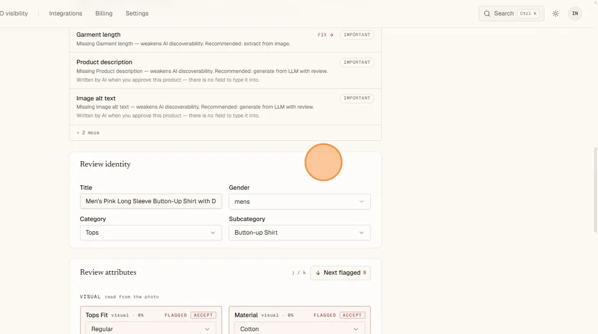Go to the Billing tab
This screenshot has height=334, width=598.
point(104,13)
